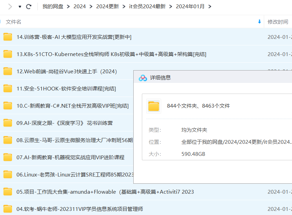Open the 12.Web前端-尚硅谷Vue3快速上手 folder
The height and width of the screenshot is (215, 292).
click(67, 71)
